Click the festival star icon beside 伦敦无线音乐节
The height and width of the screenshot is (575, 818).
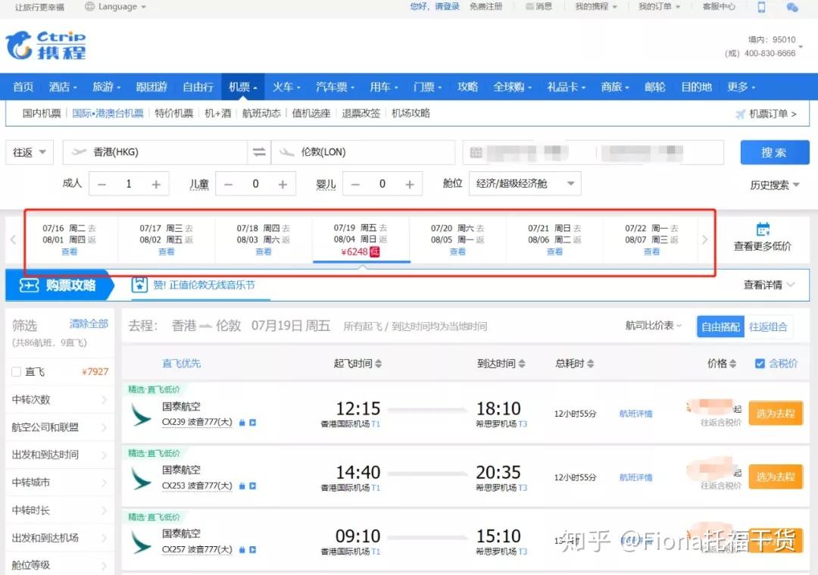[x=139, y=285]
